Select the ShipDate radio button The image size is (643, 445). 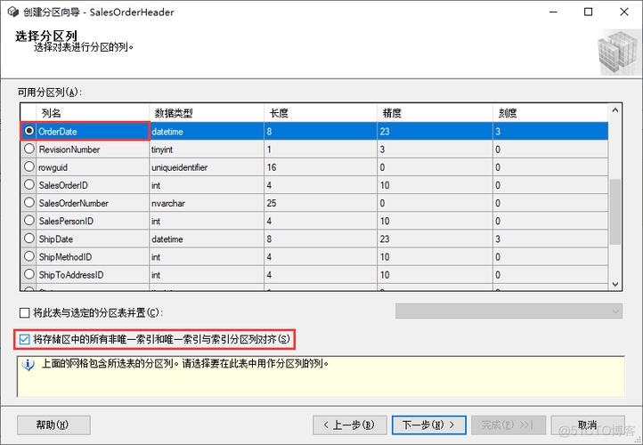[29, 239]
